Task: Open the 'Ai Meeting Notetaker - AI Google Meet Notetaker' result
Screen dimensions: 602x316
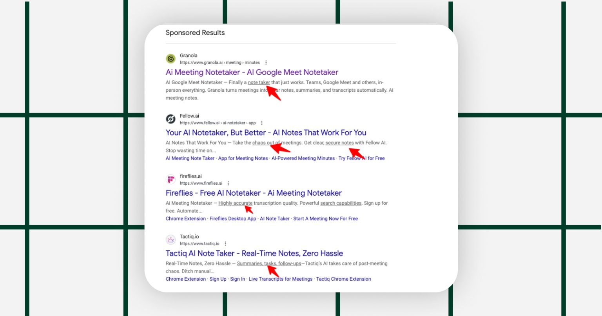Action: coord(252,72)
